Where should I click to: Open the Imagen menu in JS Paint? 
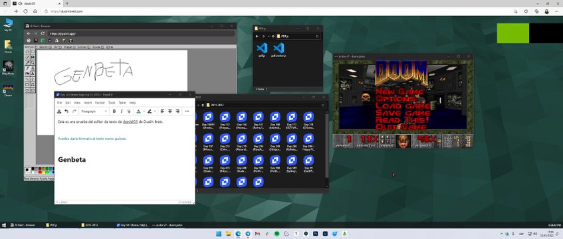click(x=70, y=46)
